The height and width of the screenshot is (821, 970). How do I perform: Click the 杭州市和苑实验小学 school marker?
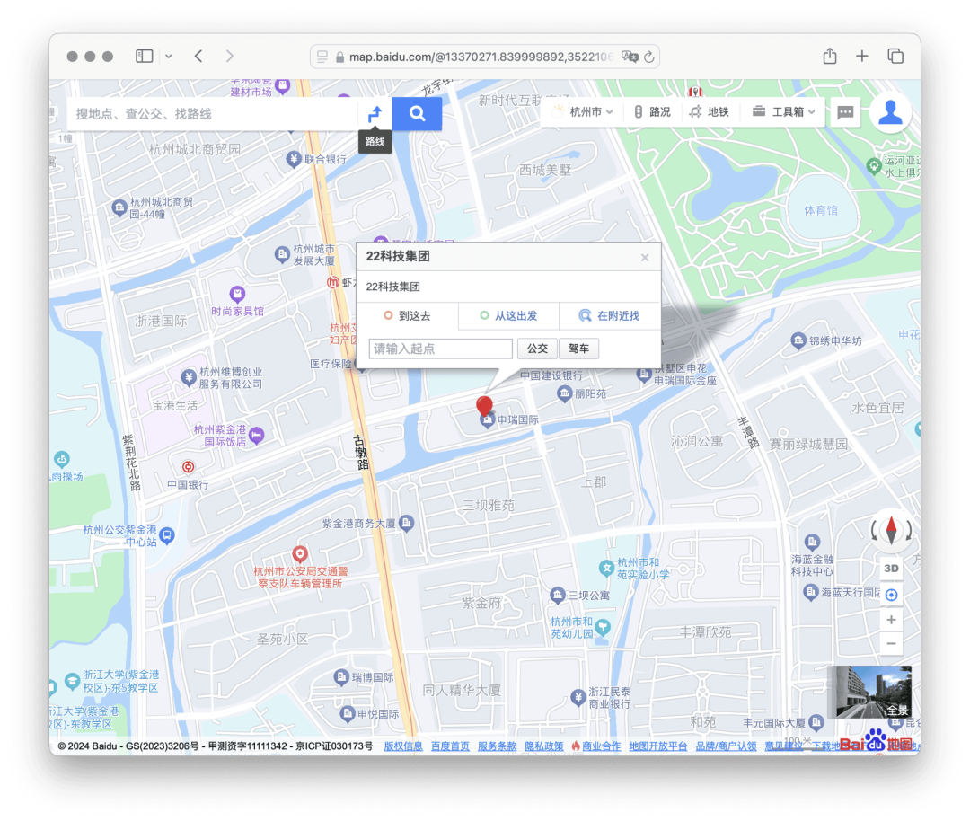pos(607,568)
